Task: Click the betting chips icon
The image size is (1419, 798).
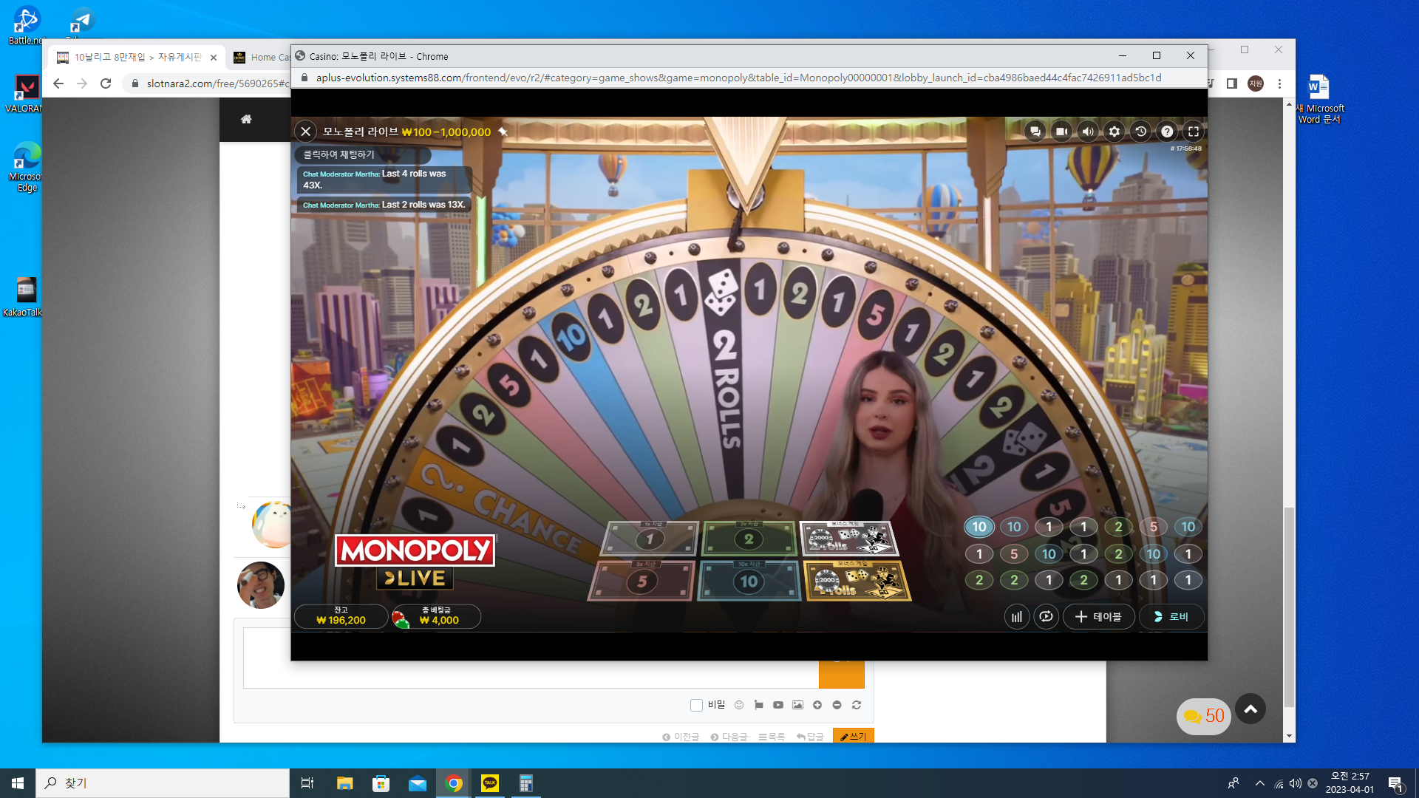Action: 401,618
